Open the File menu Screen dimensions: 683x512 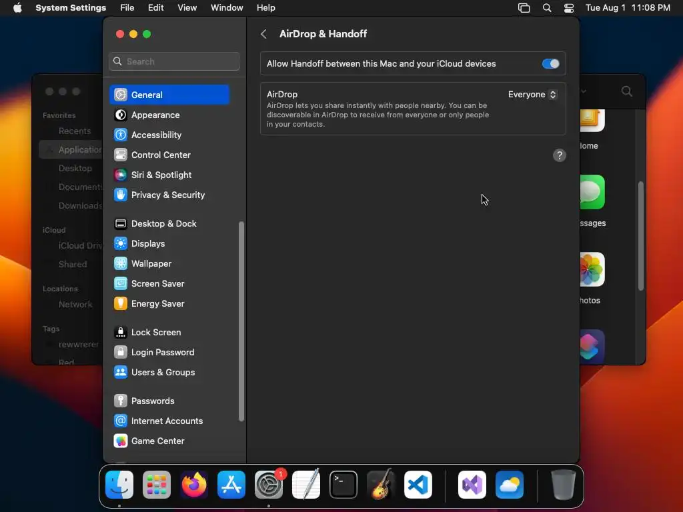(x=127, y=8)
